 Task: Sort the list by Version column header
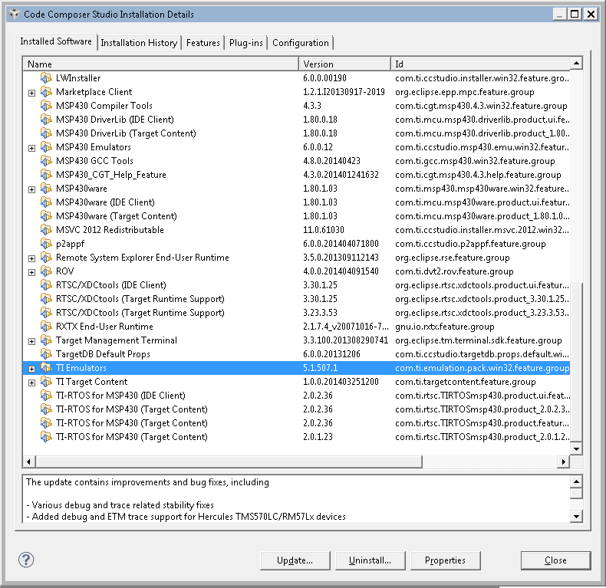tap(344, 64)
